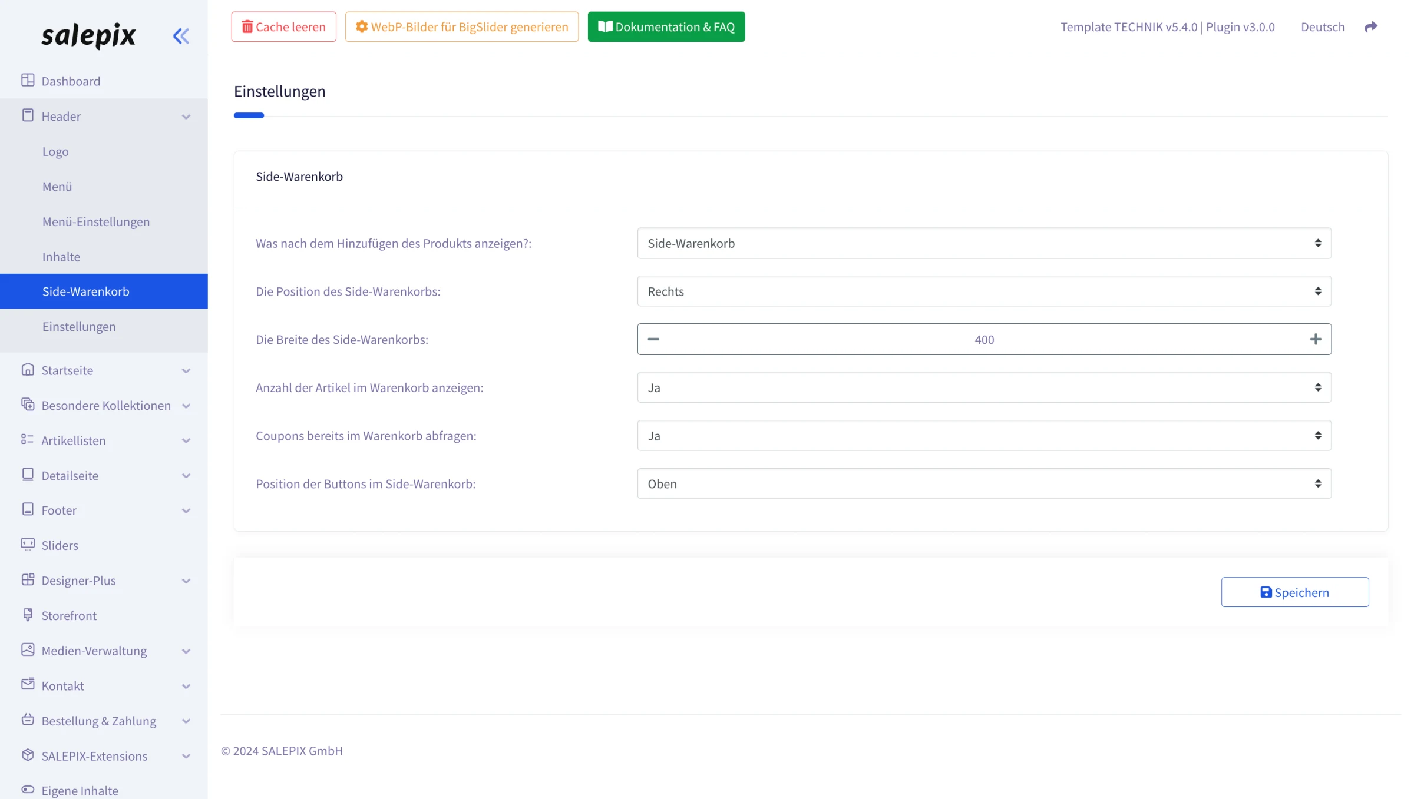The image size is (1414, 799).
Task: Click the SALEPIX-Extensions cube icon
Action: point(28,755)
